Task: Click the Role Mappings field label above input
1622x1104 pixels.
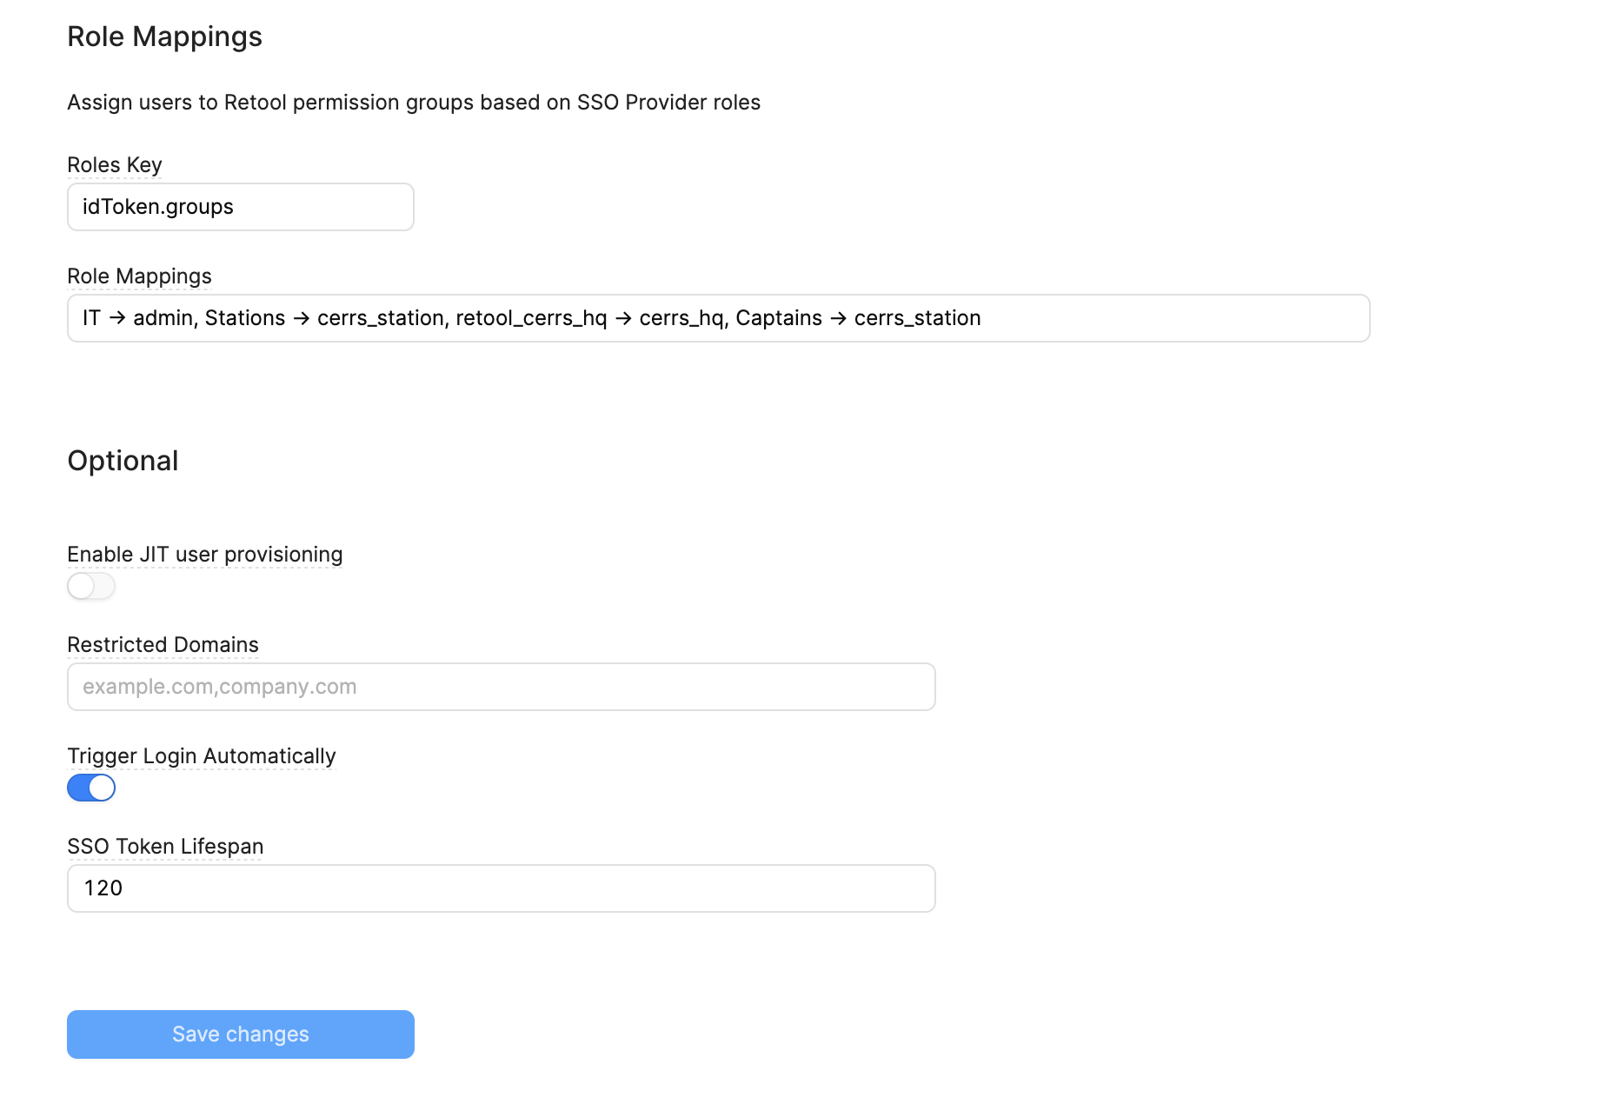Action: coord(139,276)
